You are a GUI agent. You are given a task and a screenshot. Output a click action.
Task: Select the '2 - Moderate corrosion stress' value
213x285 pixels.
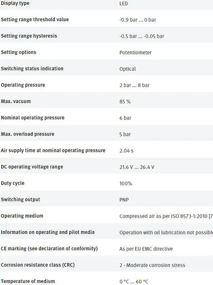(x=152, y=265)
